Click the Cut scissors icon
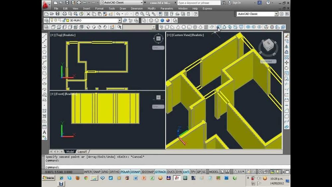This screenshot has width=332, height=187. point(88,14)
